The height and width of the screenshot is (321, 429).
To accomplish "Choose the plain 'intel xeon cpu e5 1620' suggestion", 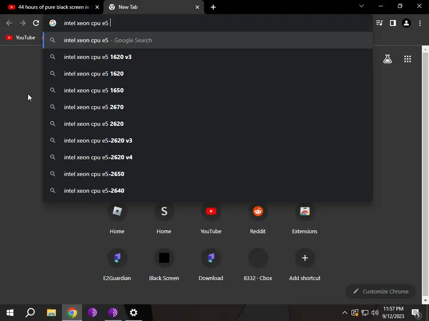I will 208,74.
